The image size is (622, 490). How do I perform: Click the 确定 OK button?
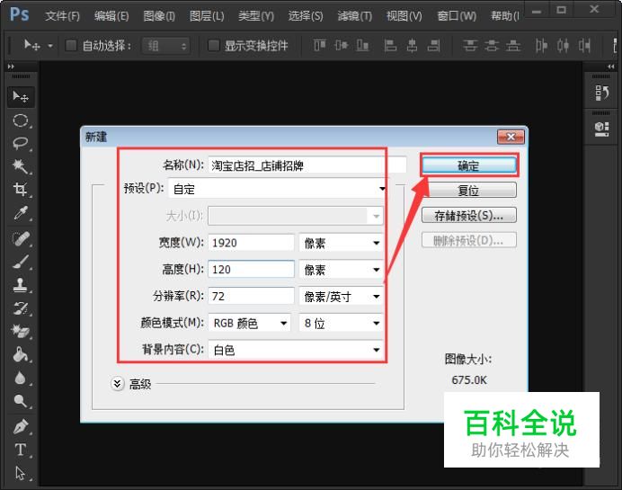469,165
